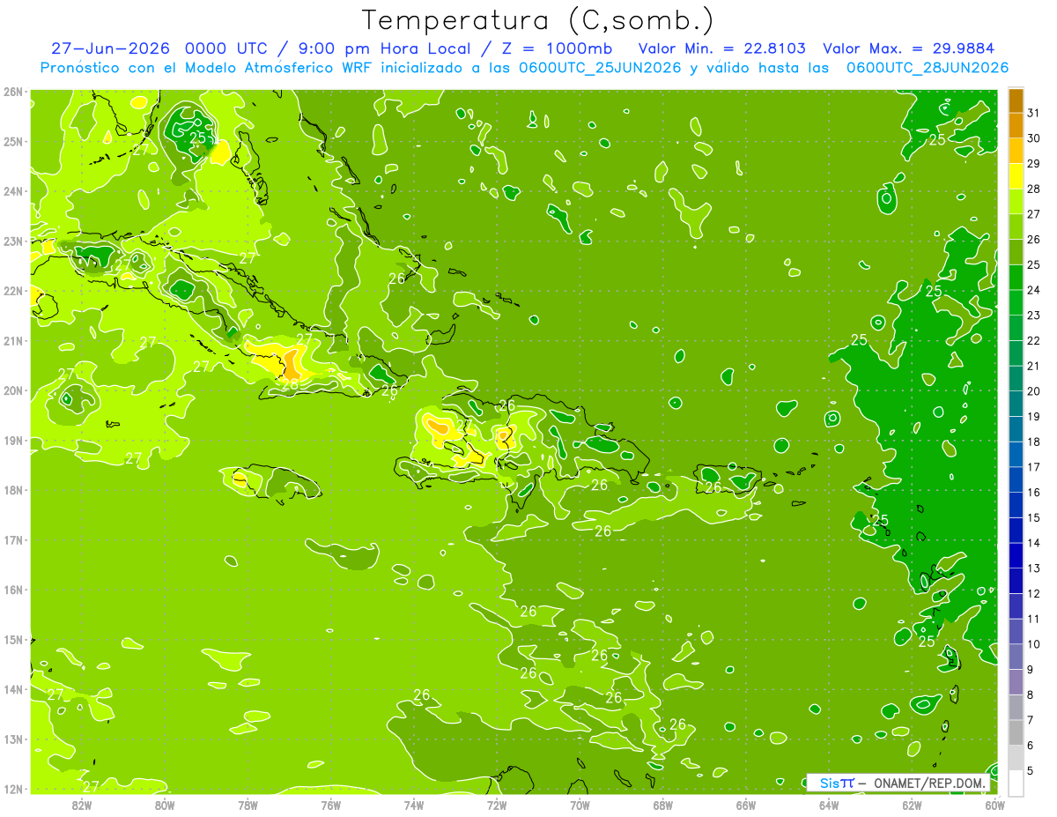Screen dimensions: 1057x817
Task: Click the yellow color-scale swatch between 28 and 29
Action: pos(1016,176)
